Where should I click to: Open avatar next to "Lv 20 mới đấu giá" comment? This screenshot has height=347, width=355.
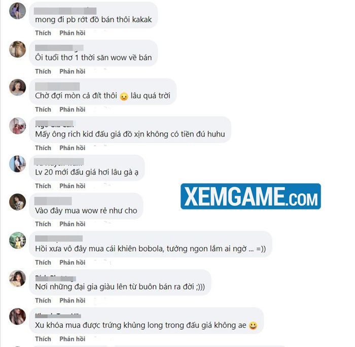coord(17,164)
